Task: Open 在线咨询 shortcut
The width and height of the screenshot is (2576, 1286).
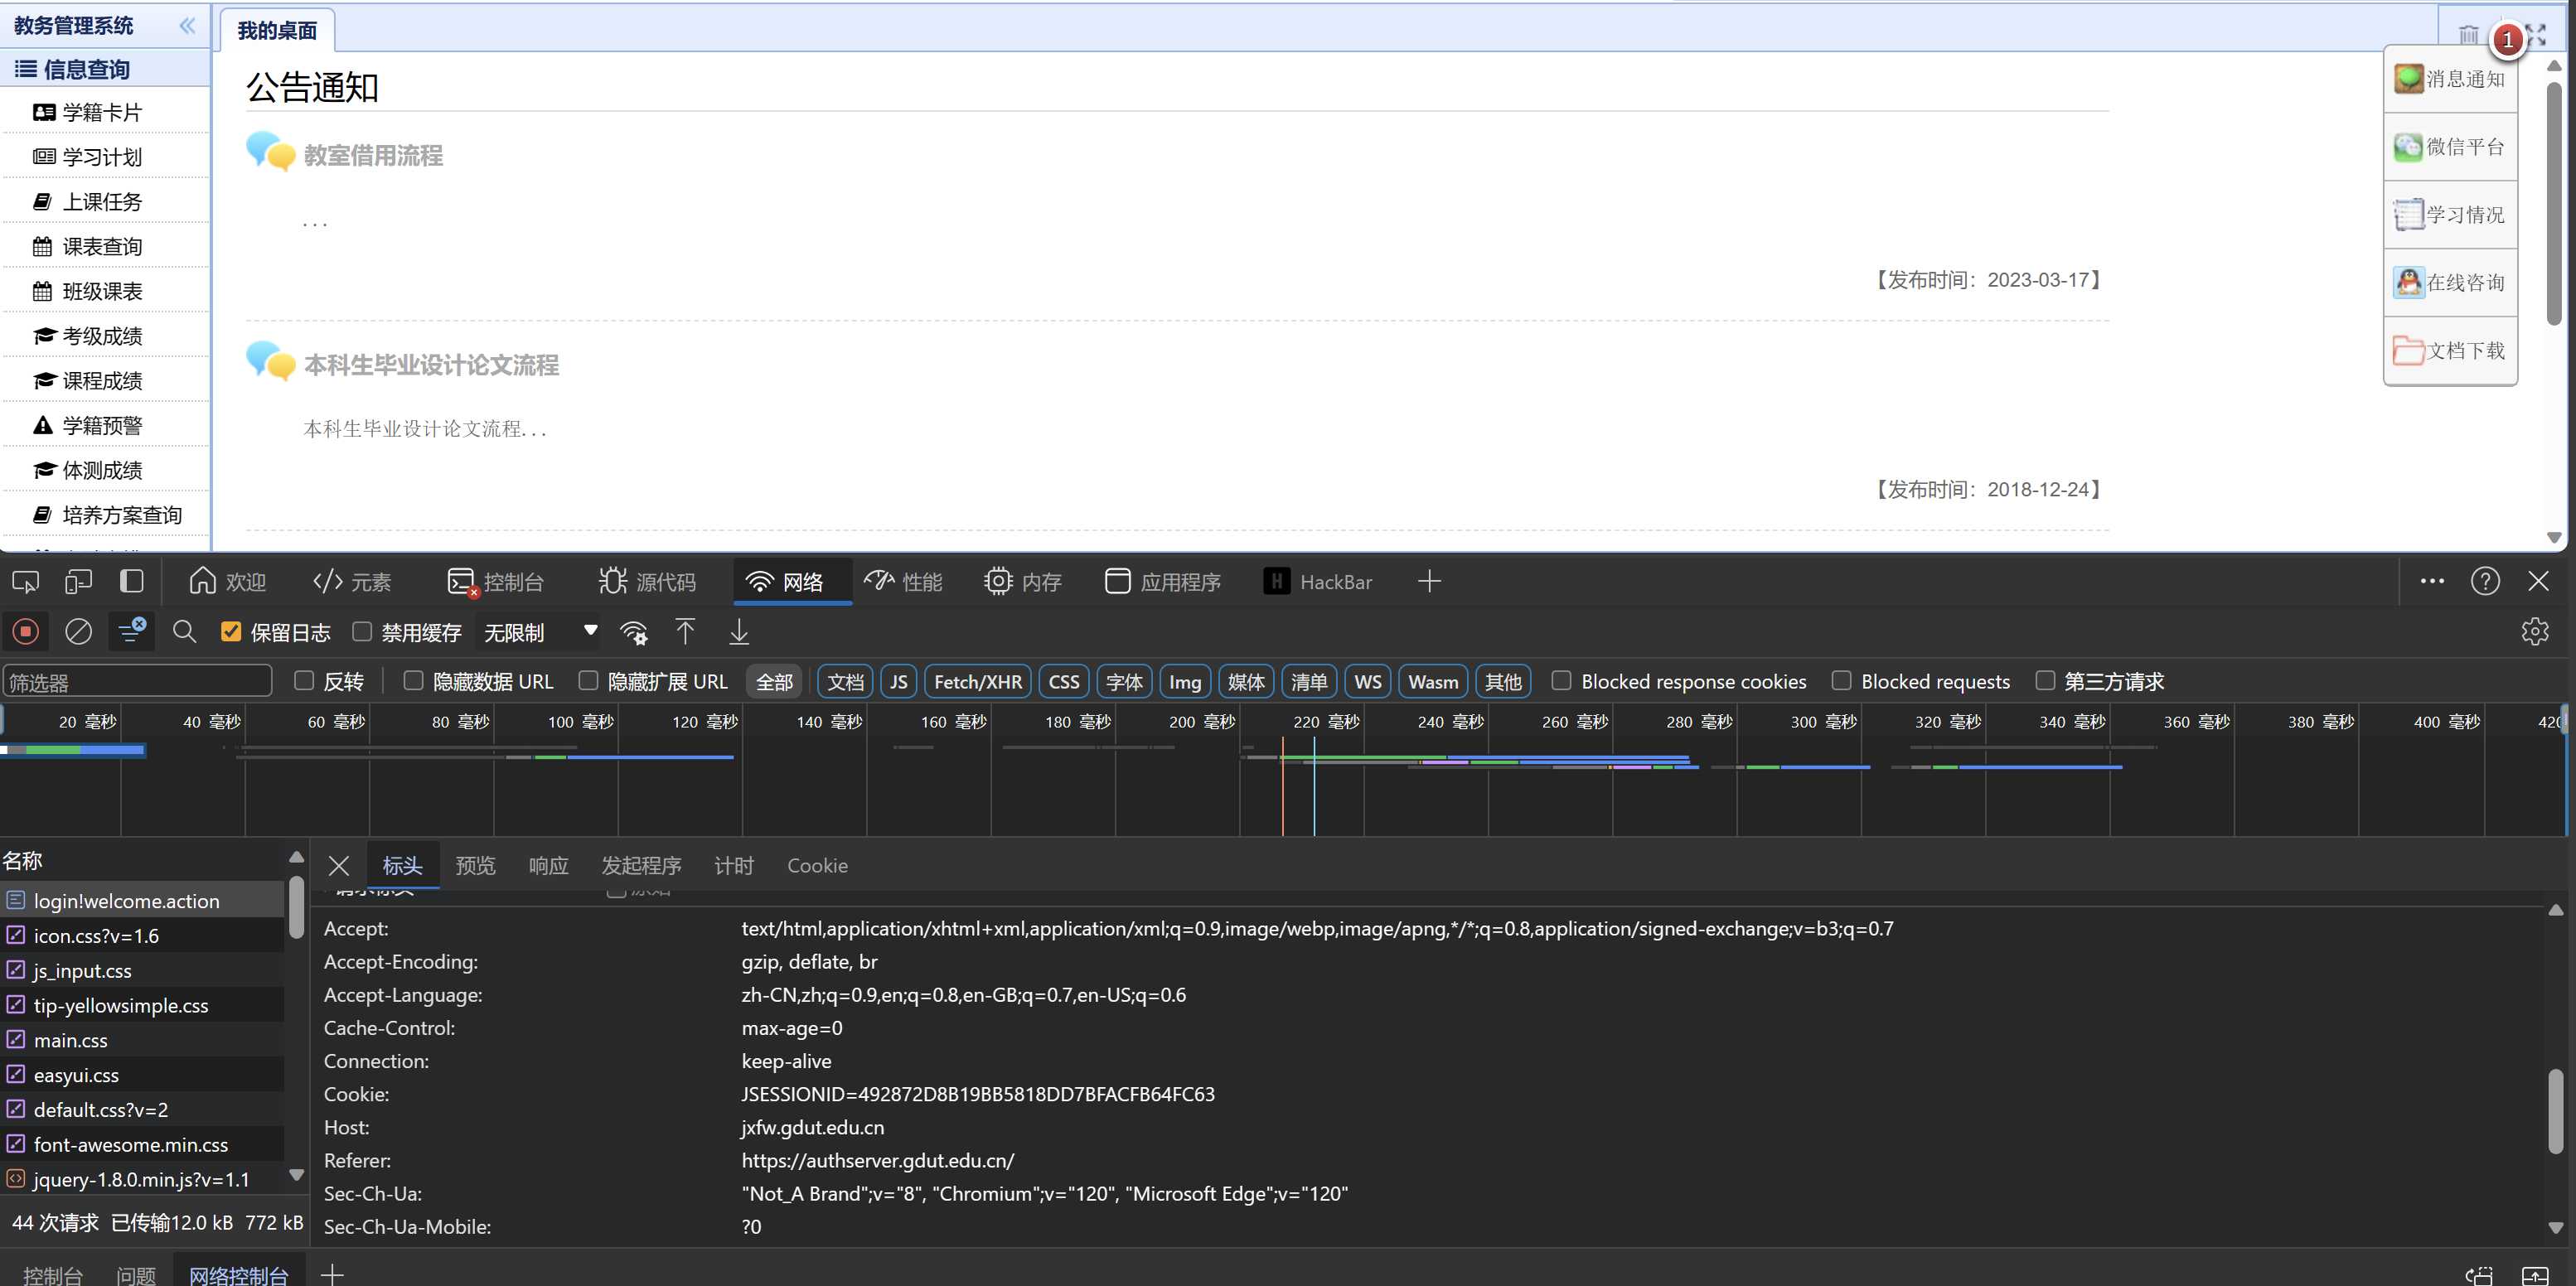Action: pyautogui.click(x=2449, y=283)
